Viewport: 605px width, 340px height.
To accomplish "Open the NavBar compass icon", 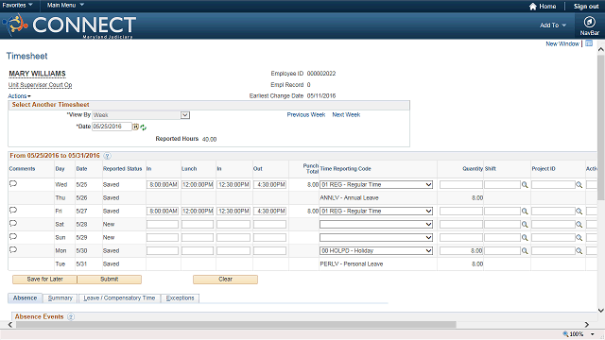I will coord(589,22).
